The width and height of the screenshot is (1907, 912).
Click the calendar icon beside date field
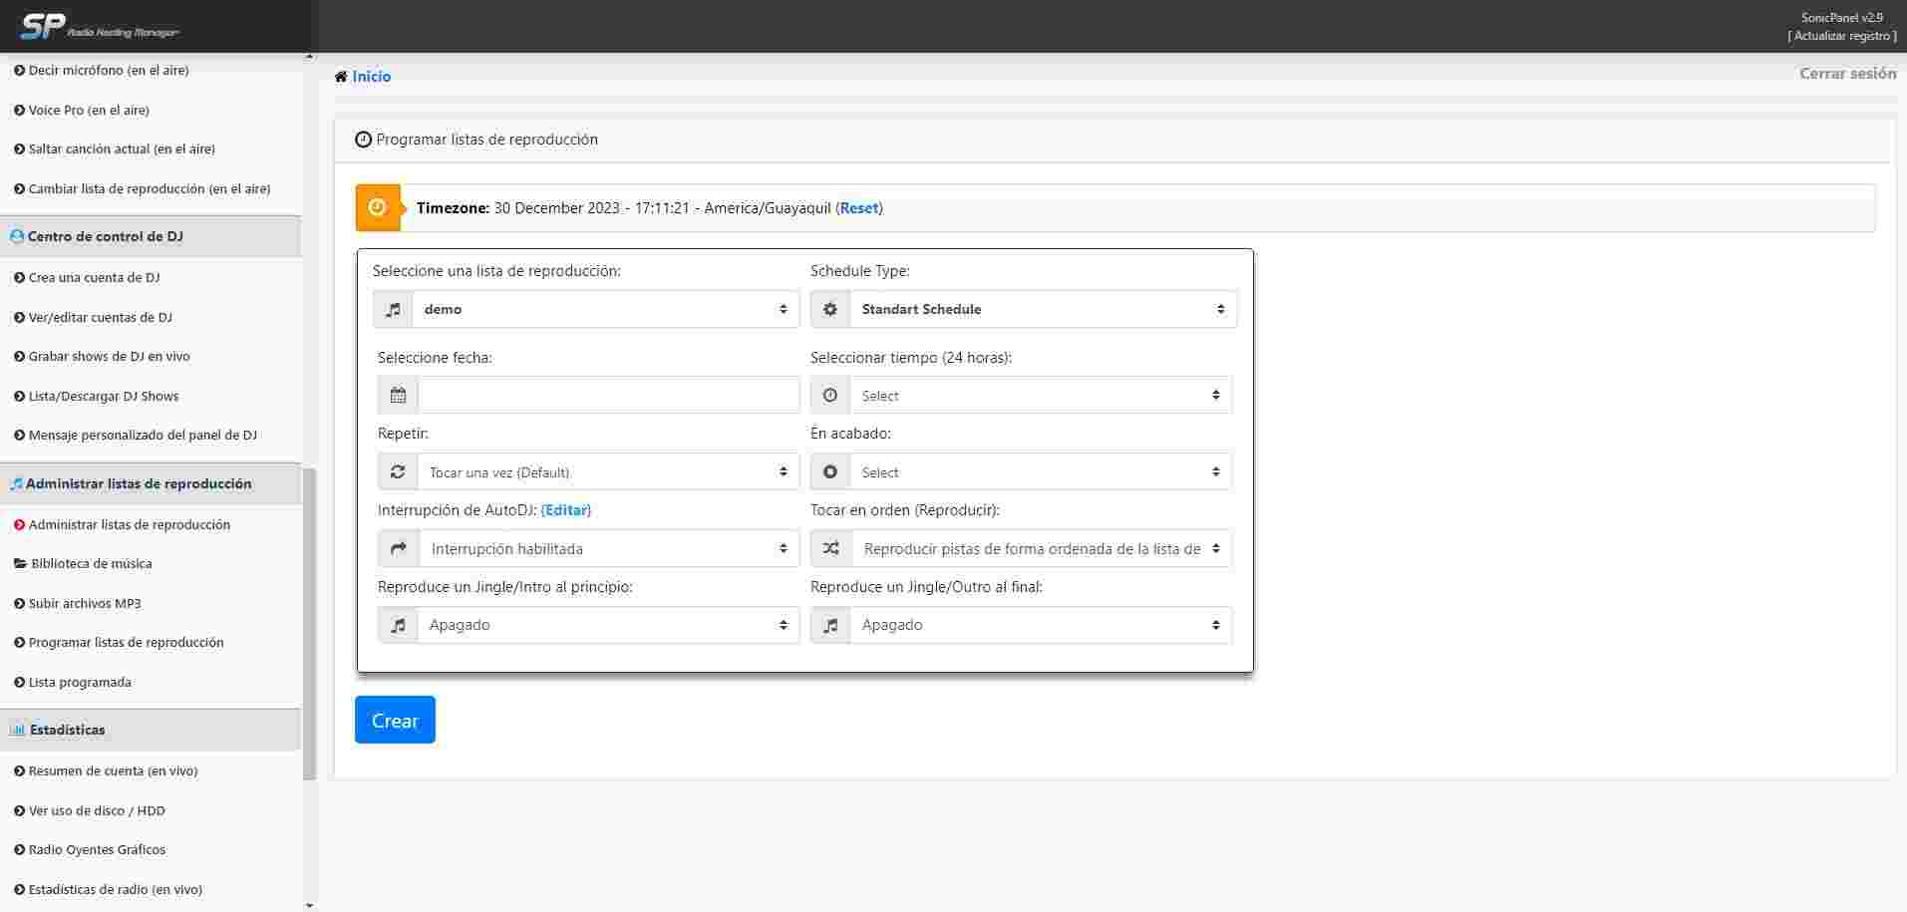(398, 396)
